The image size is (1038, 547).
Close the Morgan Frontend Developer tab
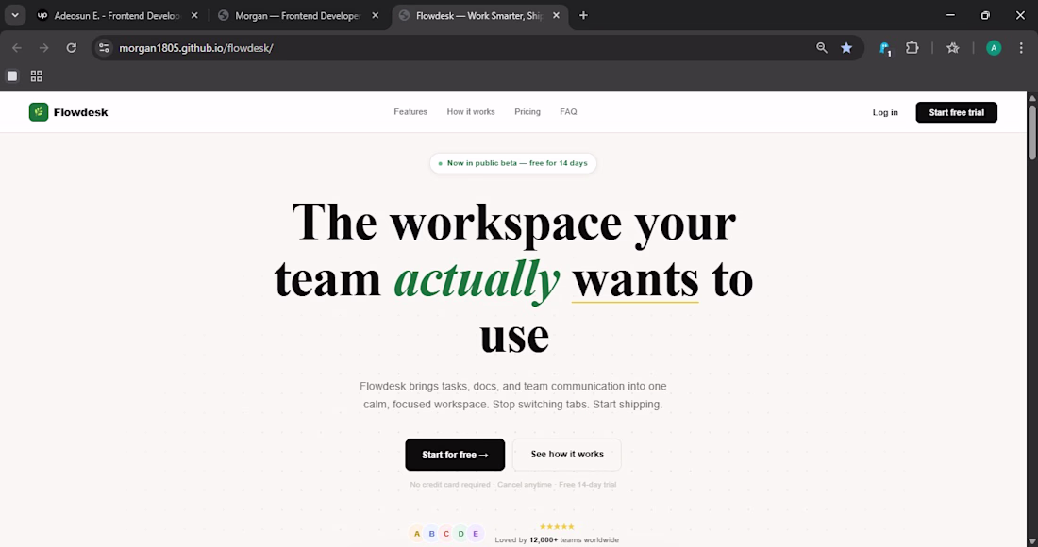376,15
